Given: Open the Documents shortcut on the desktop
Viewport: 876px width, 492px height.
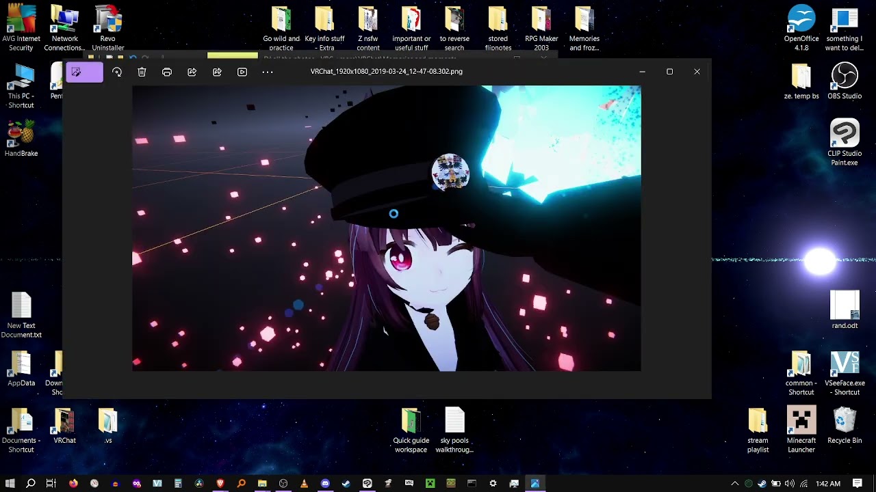Looking at the screenshot, I should (x=21, y=430).
